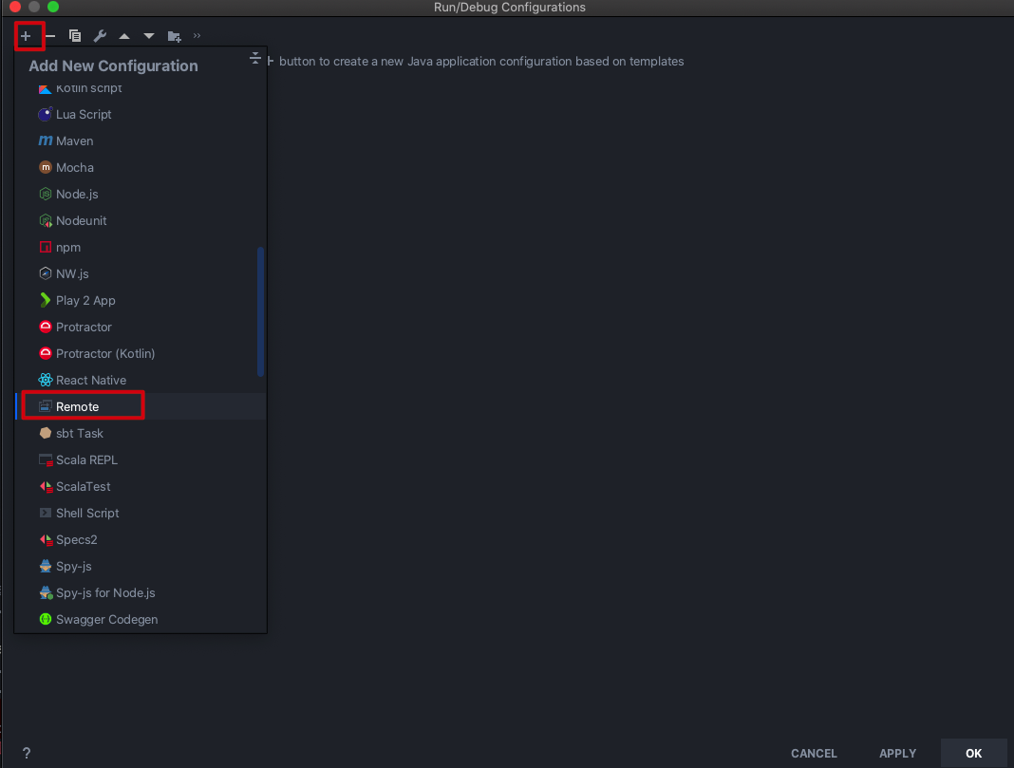Screen dimensions: 1014x768
Task: Choose Swagger Codegen configuration
Action: pos(141,619)
